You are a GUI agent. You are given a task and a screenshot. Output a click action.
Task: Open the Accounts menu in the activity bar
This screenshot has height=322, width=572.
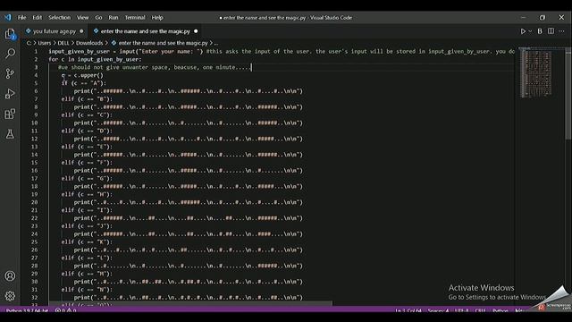(x=10, y=276)
